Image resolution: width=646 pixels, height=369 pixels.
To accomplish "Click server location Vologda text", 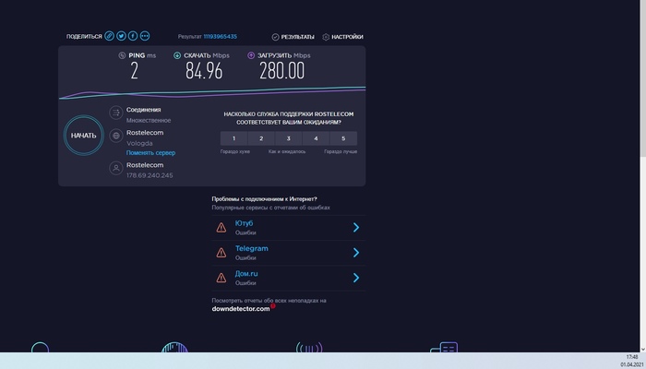I will click(139, 143).
